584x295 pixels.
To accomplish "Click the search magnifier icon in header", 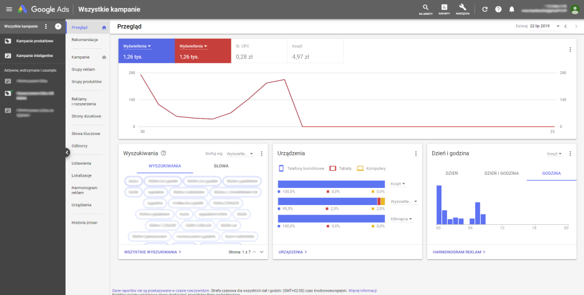I will tap(425, 8).
